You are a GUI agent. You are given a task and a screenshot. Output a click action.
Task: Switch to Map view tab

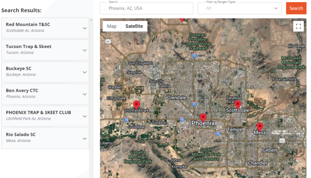point(112,26)
